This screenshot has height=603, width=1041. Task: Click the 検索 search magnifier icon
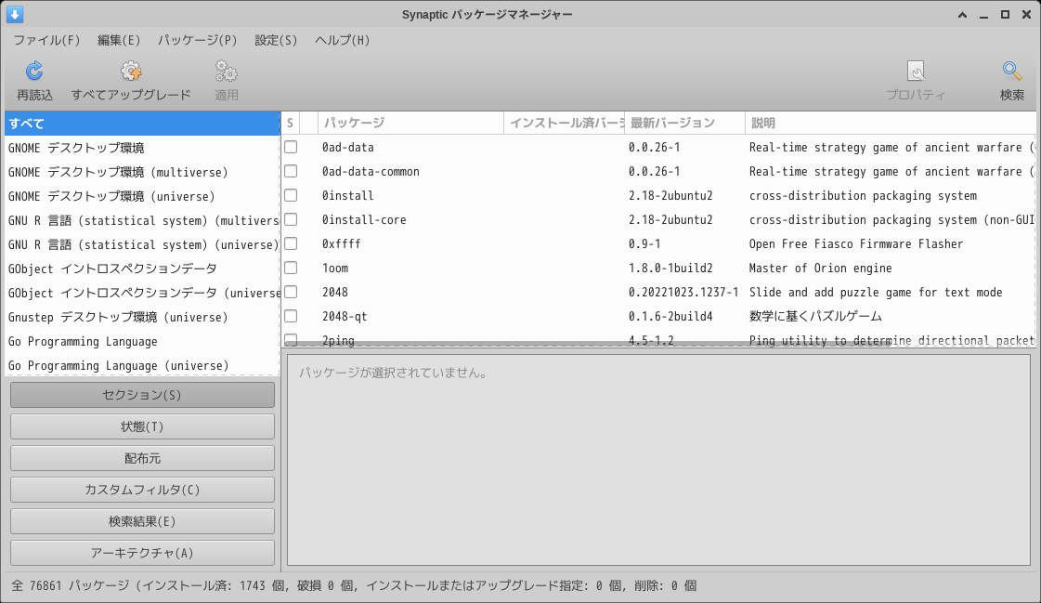pyautogui.click(x=1010, y=79)
